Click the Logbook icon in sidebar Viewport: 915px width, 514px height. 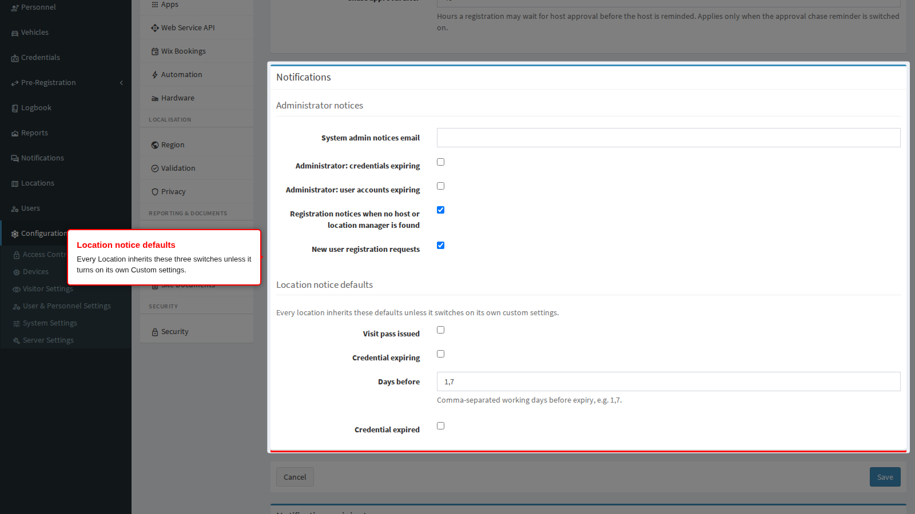(15, 108)
